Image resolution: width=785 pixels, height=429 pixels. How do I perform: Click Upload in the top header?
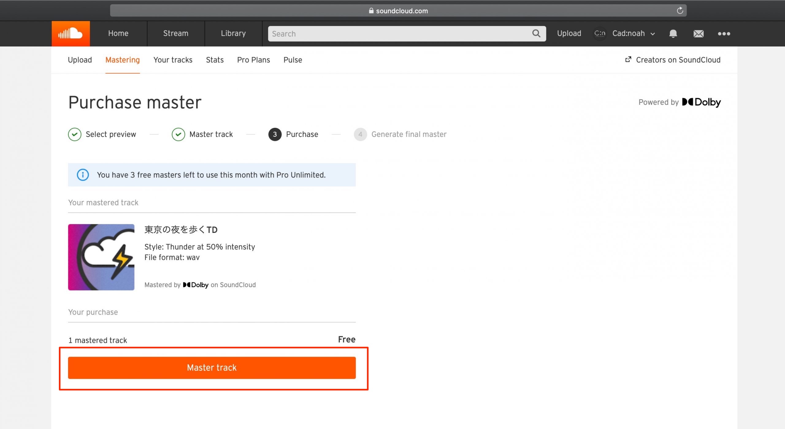(x=569, y=33)
